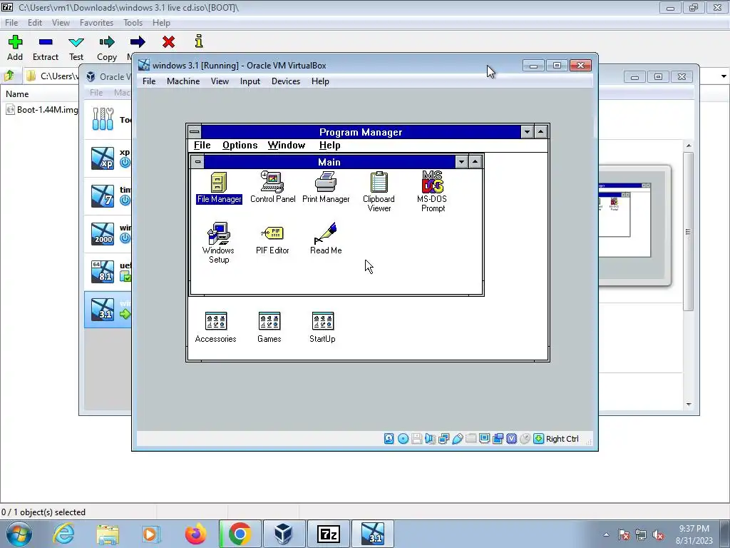Select Windows 7 VM in VirtualBox Manager
730x548 pixels.
108,196
